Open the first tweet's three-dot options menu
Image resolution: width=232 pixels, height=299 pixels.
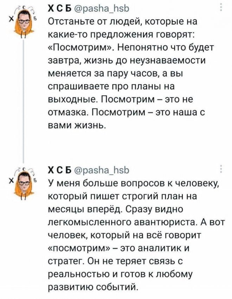[221, 7]
